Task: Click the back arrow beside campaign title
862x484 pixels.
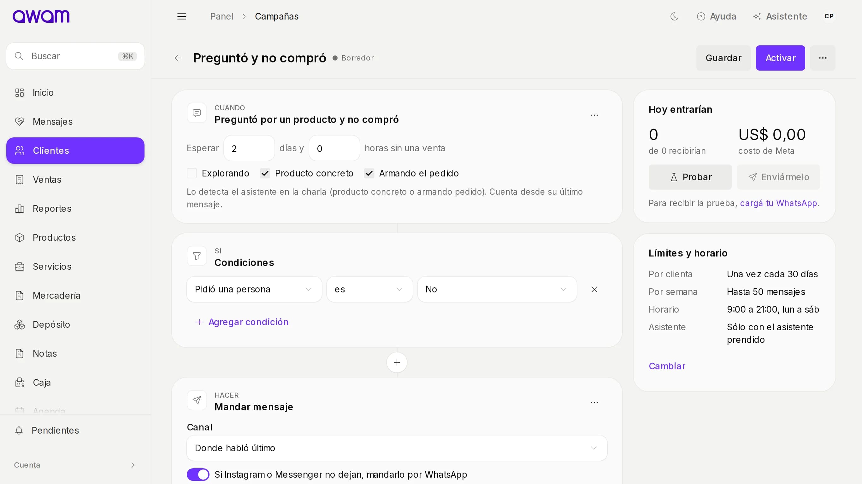Action: [178, 58]
